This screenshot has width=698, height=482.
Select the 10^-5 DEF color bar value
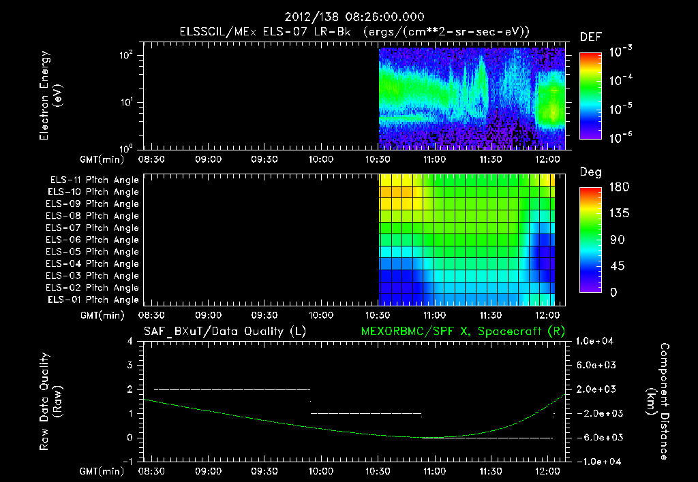point(620,109)
